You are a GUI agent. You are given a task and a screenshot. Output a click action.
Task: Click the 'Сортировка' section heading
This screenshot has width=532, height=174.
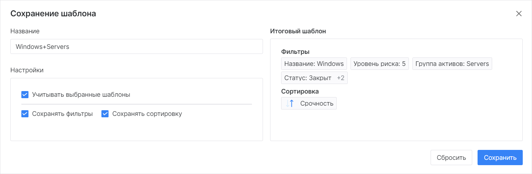[x=300, y=91]
